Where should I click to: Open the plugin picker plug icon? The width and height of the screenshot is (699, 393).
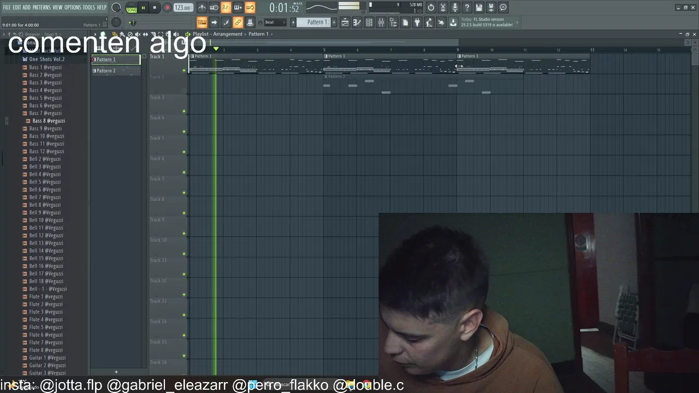pos(417,22)
